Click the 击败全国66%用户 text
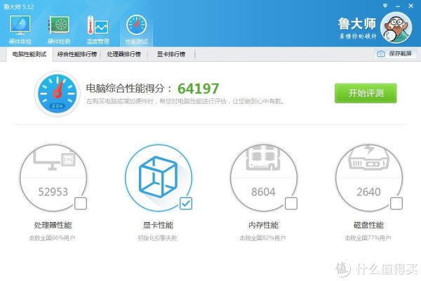Image resolution: width=421 pixels, height=281 pixels. click(x=53, y=238)
